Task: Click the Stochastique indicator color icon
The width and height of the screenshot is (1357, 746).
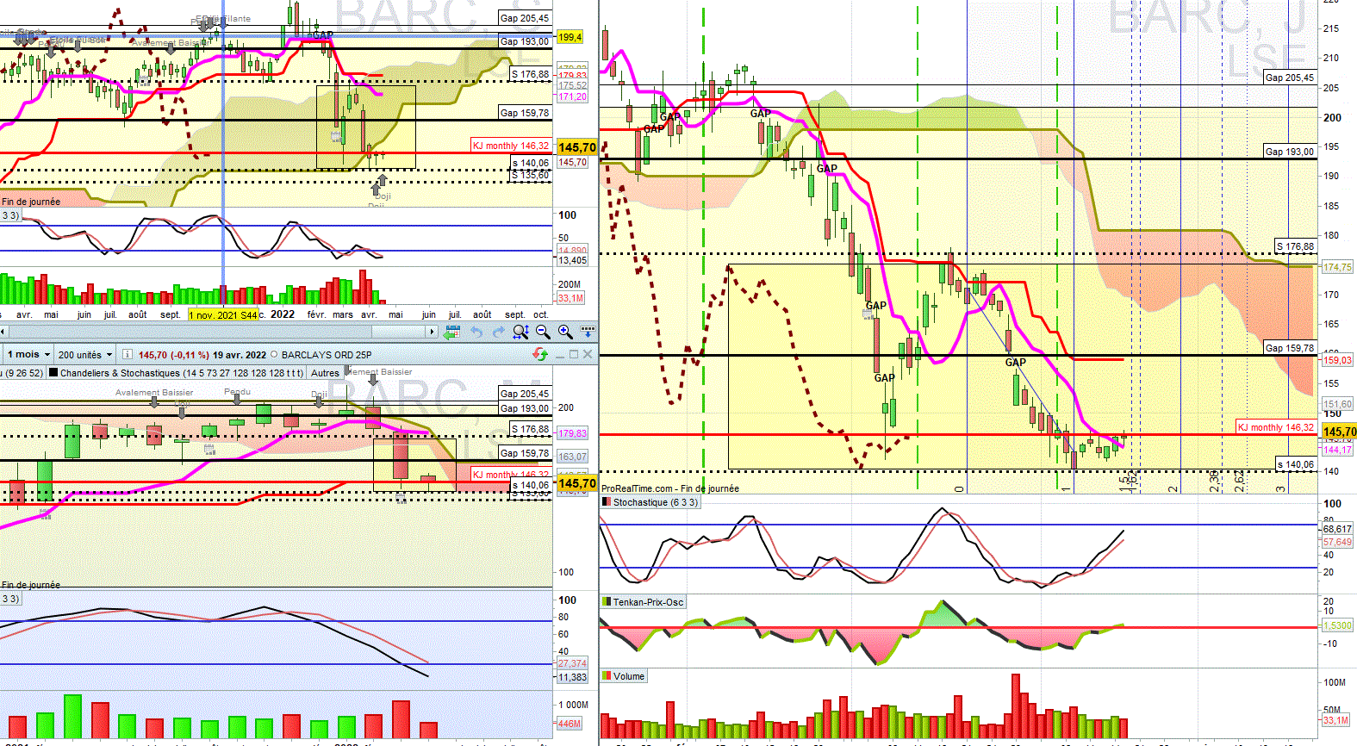Action: 607,502
